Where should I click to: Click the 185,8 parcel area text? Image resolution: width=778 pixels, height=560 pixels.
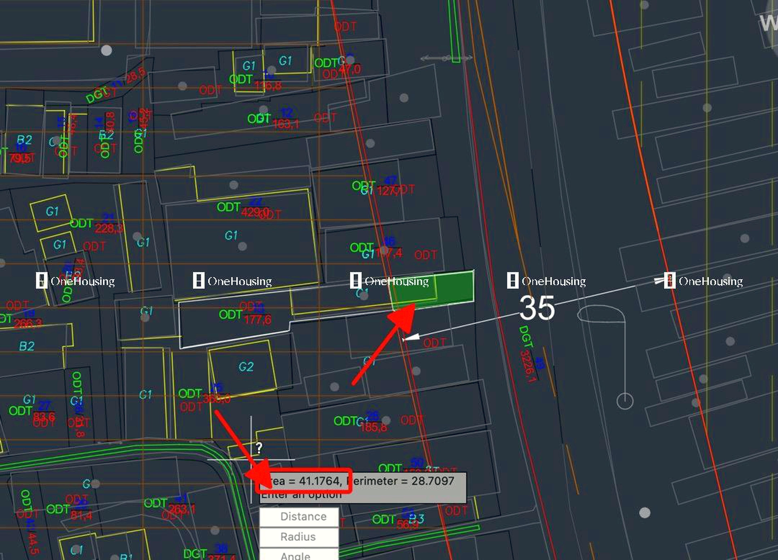pyautogui.click(x=373, y=427)
